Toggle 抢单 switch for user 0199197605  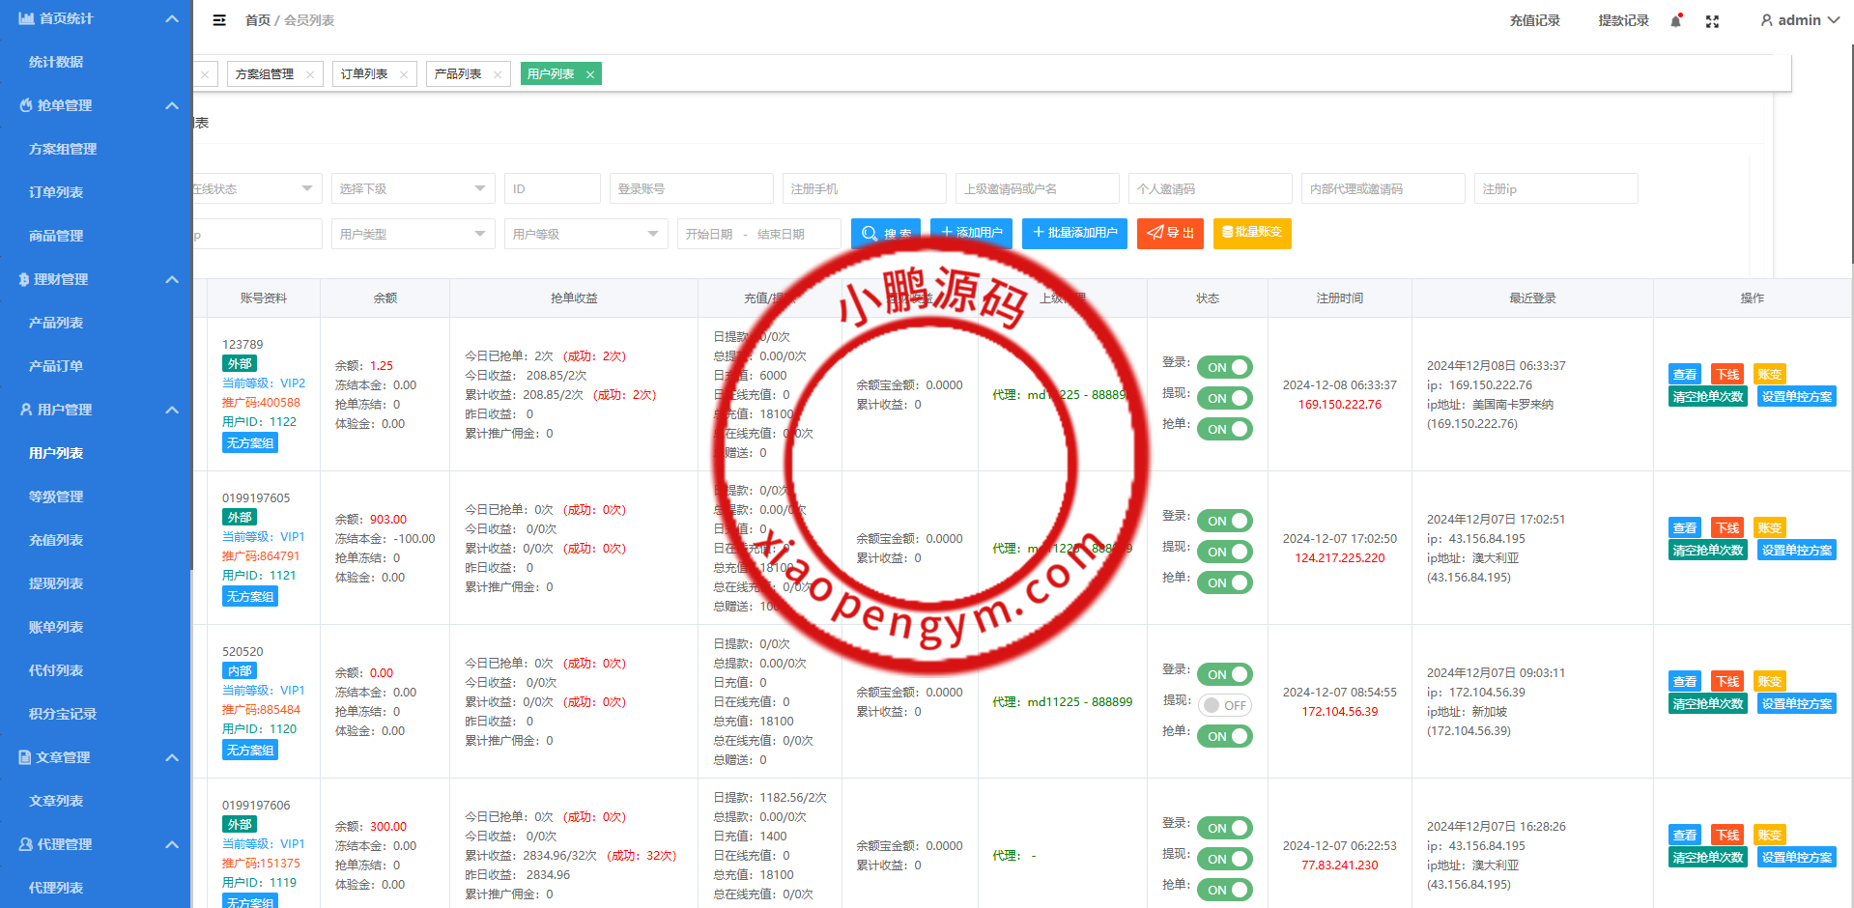point(1225,582)
